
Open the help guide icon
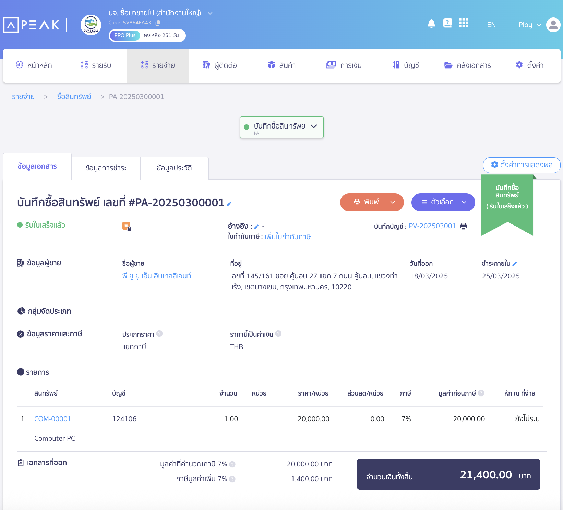coord(447,23)
